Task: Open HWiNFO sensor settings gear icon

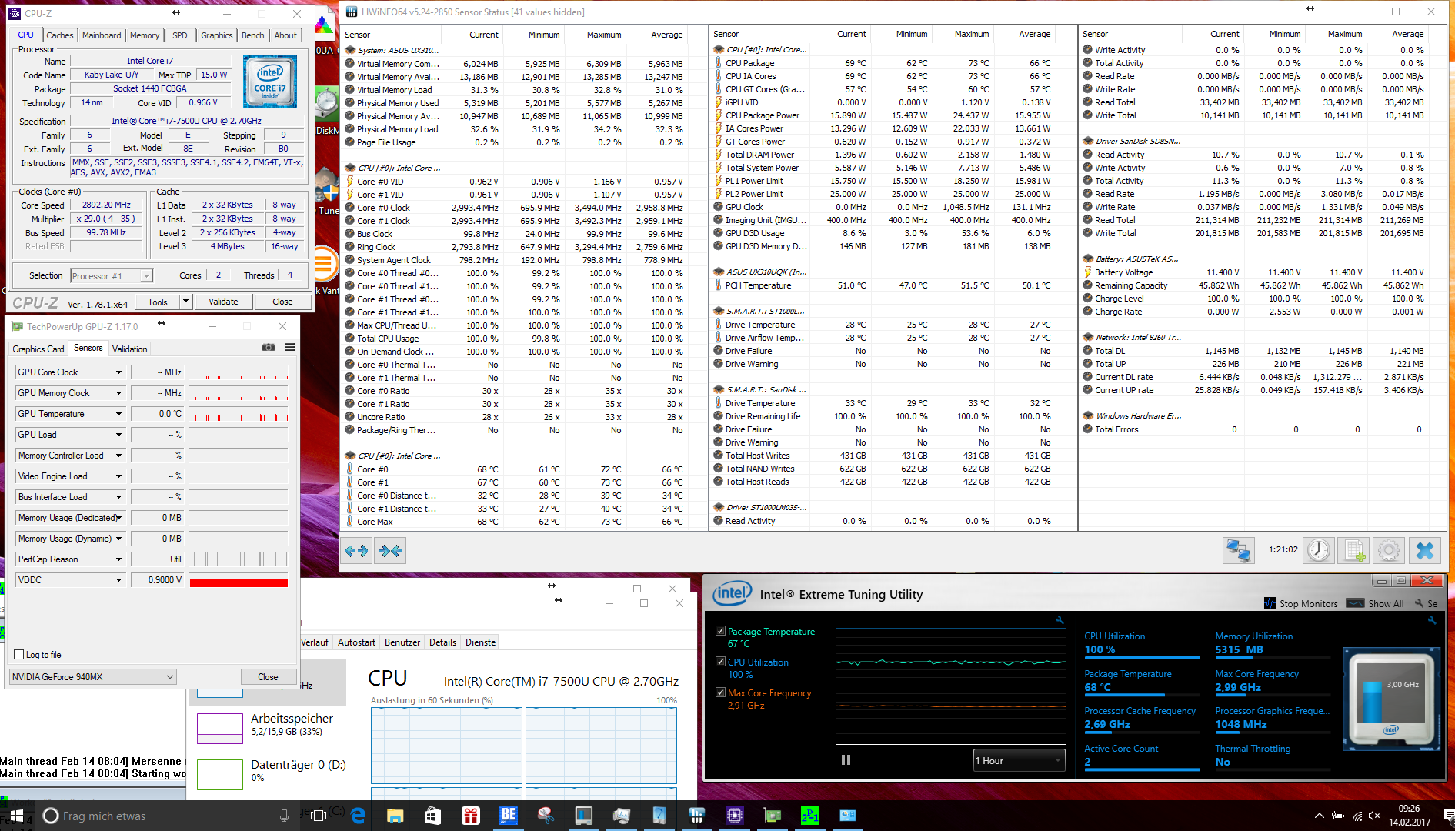Action: tap(1389, 551)
